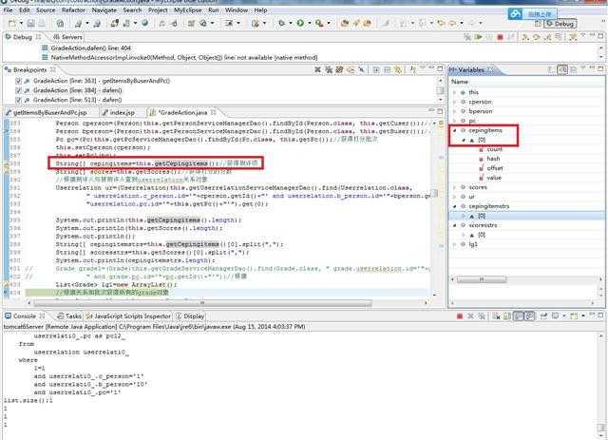Viewport: 608px width, 440px height.
Task: Switch to getItemsByBuserAndPc.jsp editor tab
Action: click(47, 112)
